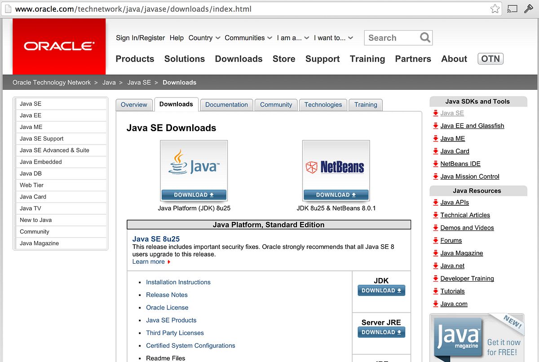This screenshot has height=362, width=539.
Task: Open the Java Magazine promo banner
Action: click(477, 338)
